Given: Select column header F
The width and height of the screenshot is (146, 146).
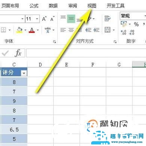Looking at the screenshot, I should [x=93, y=64].
